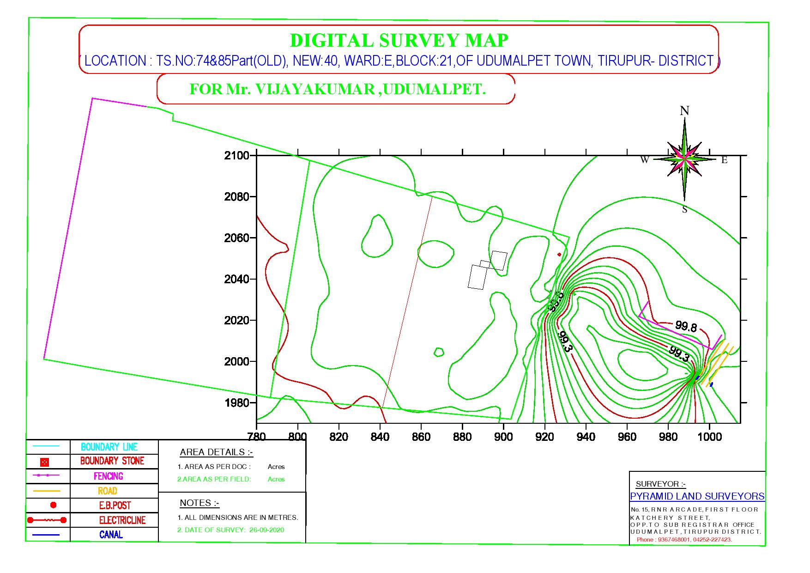Click the 'CANAL' legend label

click(x=111, y=535)
